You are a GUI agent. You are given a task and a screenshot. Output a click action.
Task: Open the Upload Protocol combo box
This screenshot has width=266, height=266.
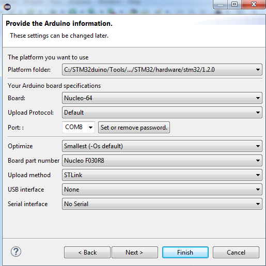point(162,113)
